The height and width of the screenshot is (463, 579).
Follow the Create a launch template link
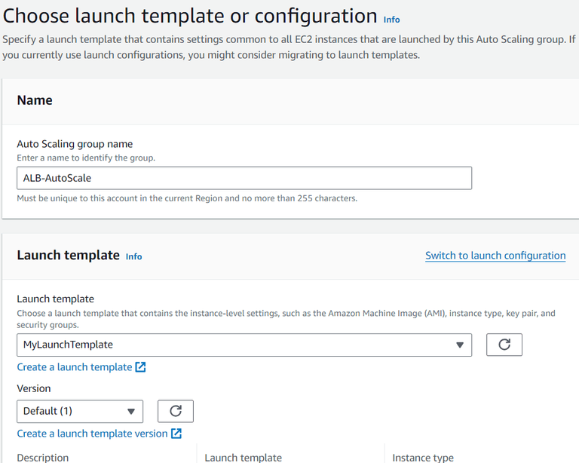(75, 367)
